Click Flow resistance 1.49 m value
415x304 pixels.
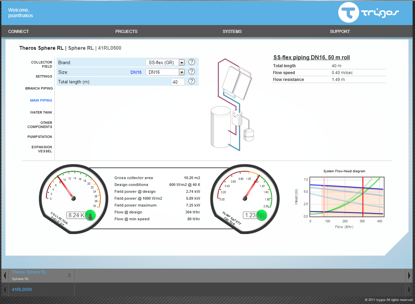pos(338,80)
